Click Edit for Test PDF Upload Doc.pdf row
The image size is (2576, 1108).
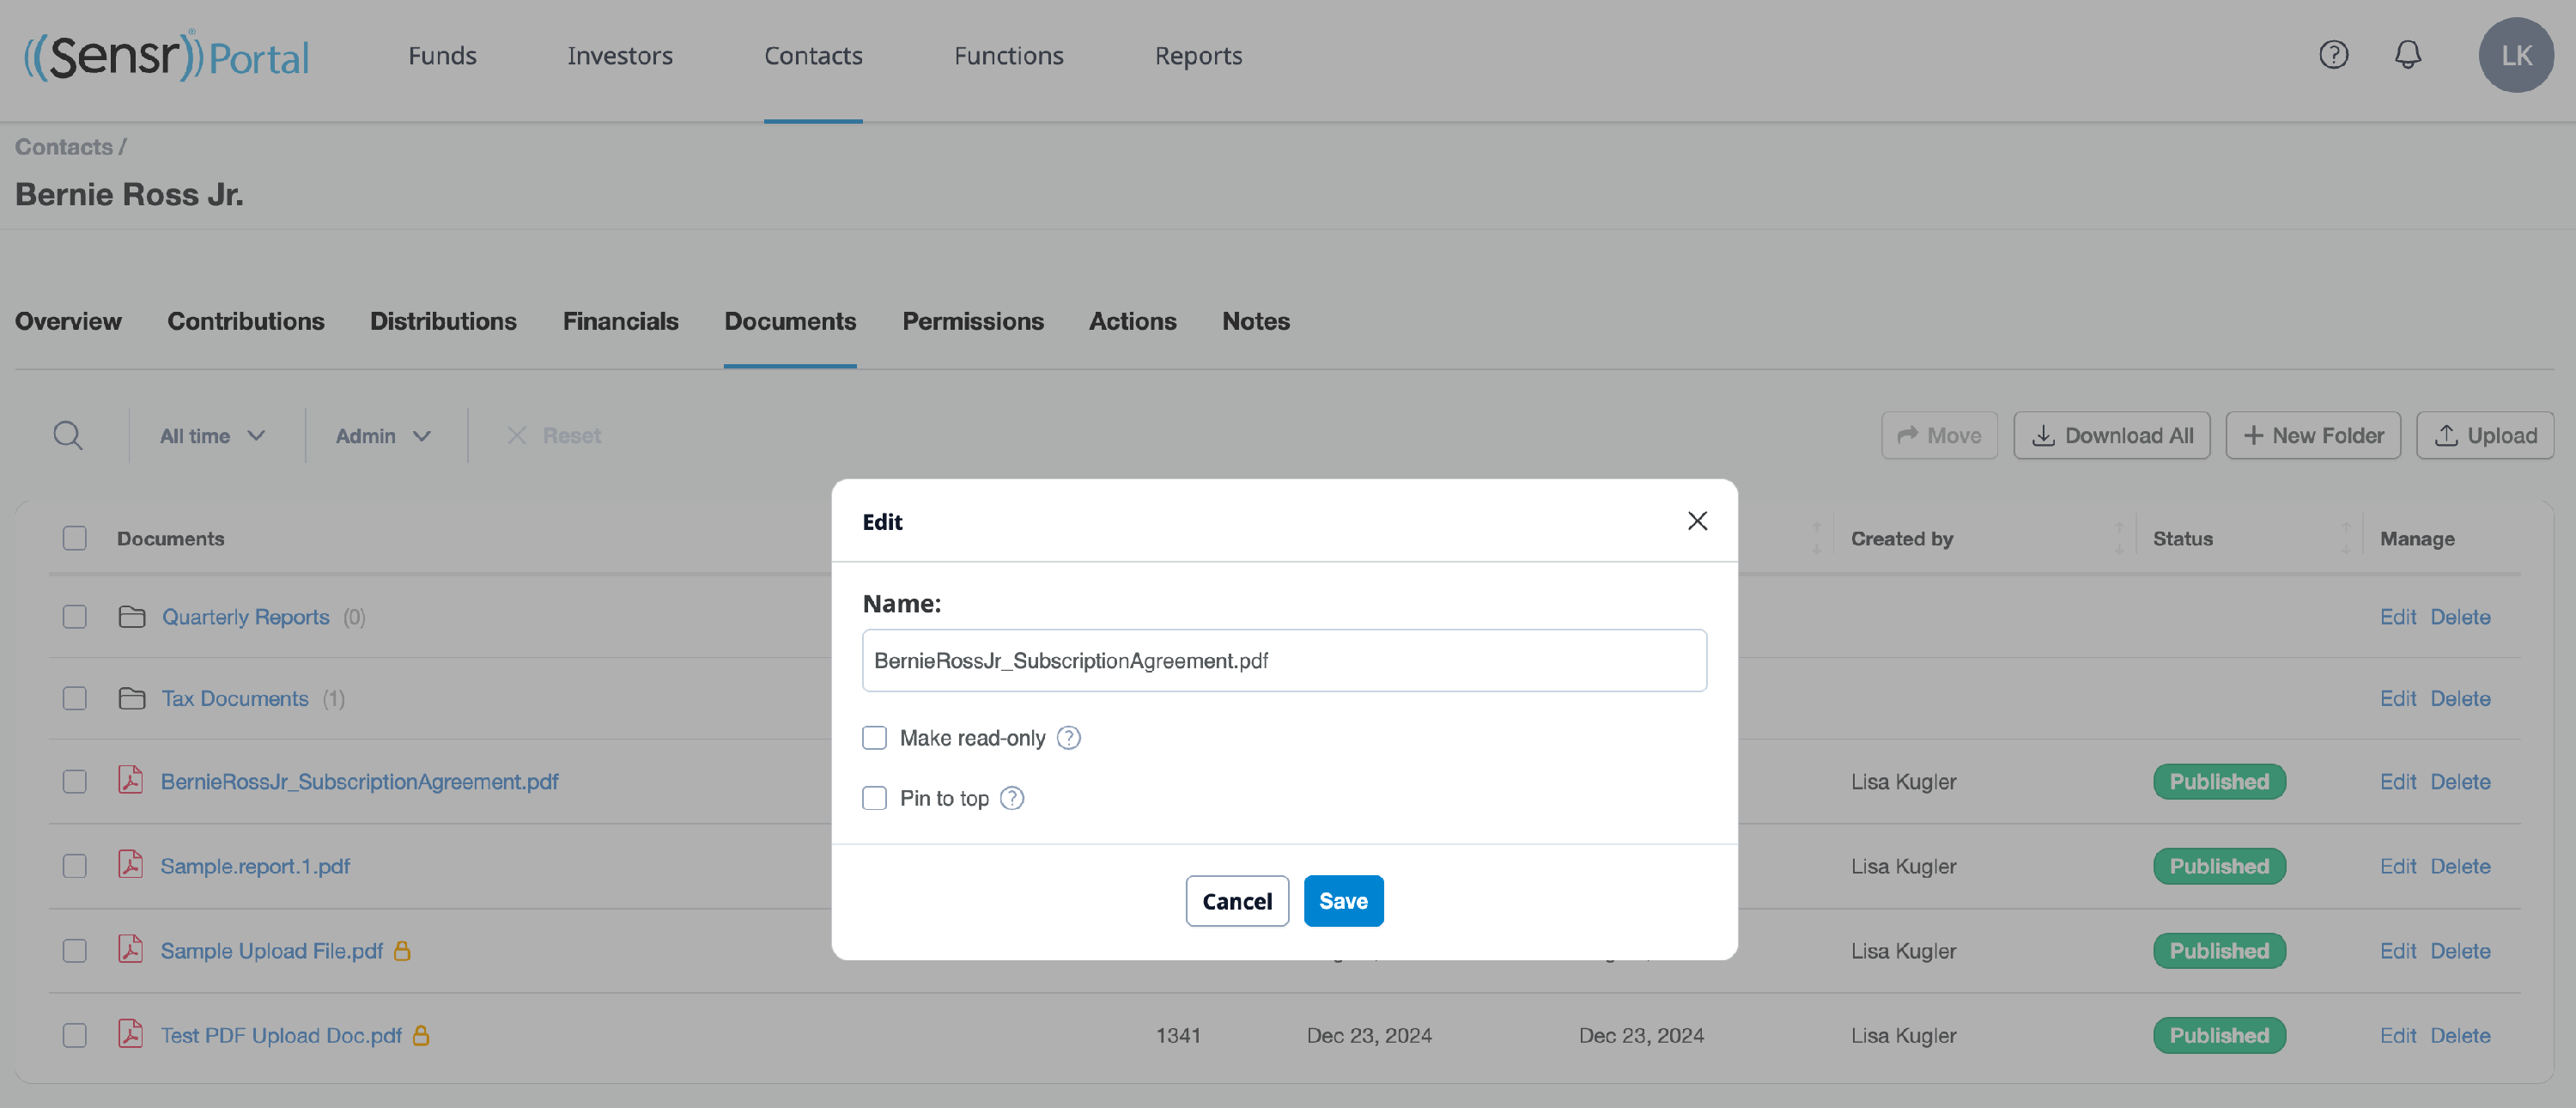[2397, 1035]
